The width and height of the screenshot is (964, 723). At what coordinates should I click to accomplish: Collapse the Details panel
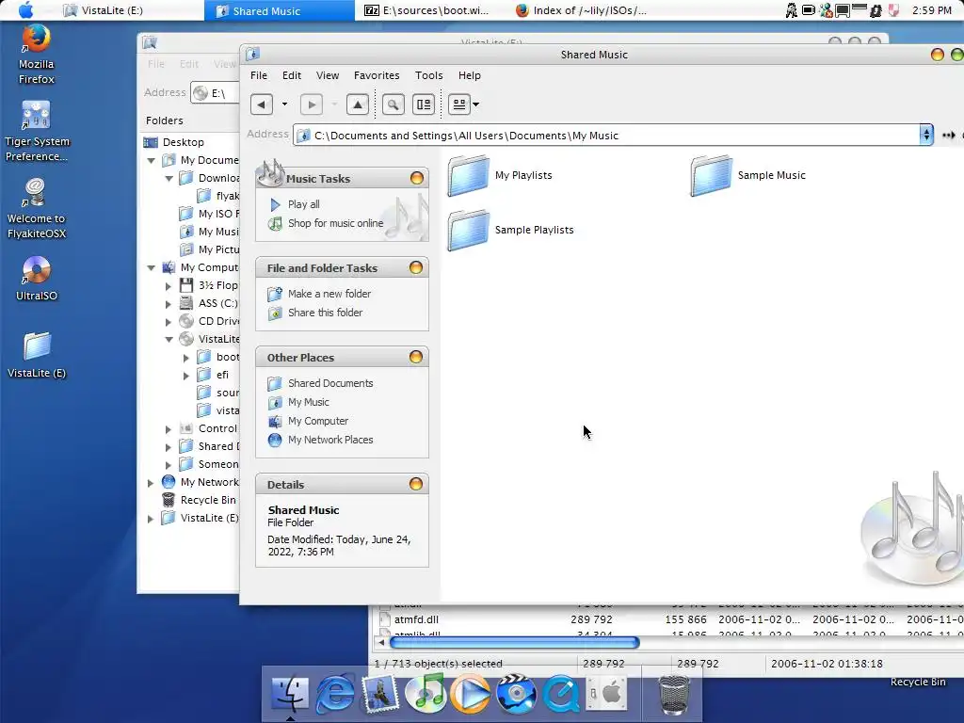[x=416, y=484]
